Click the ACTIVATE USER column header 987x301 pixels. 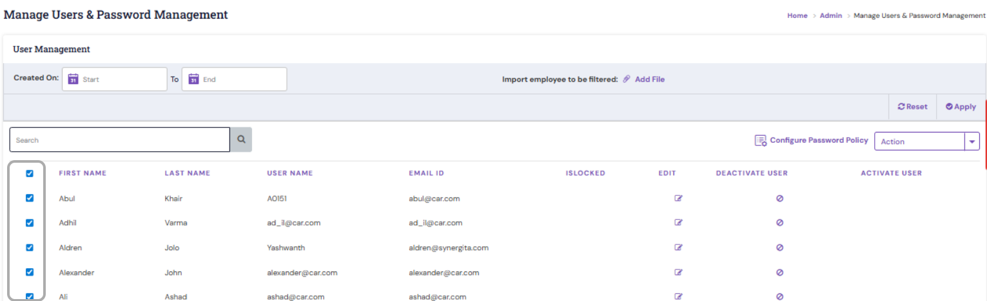click(892, 173)
